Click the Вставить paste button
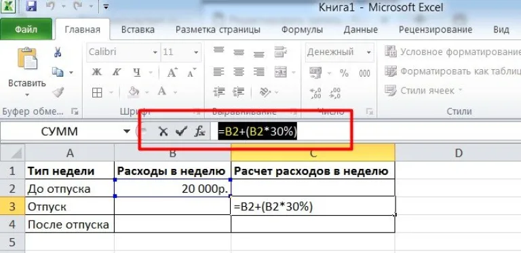 [27, 71]
